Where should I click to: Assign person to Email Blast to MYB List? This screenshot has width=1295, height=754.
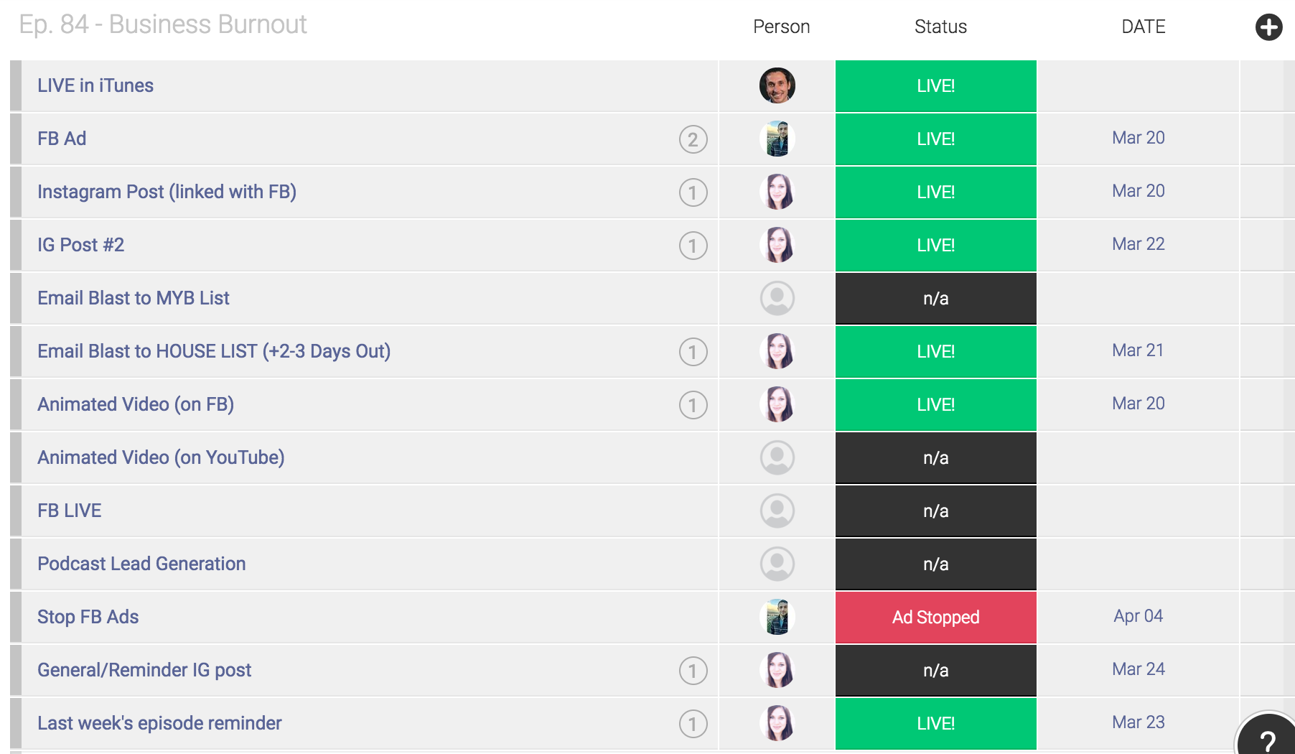tap(777, 298)
